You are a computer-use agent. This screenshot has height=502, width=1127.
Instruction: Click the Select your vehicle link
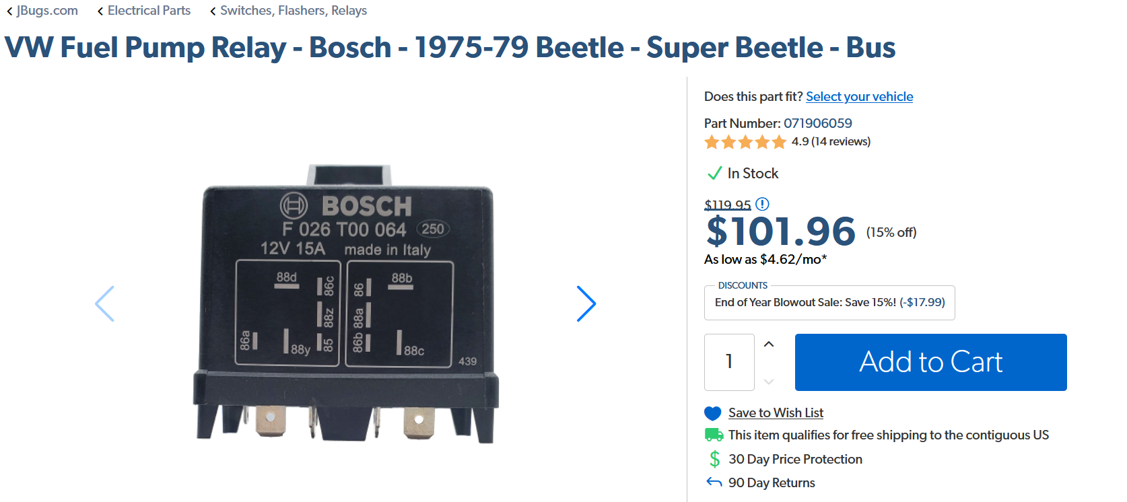pos(859,96)
